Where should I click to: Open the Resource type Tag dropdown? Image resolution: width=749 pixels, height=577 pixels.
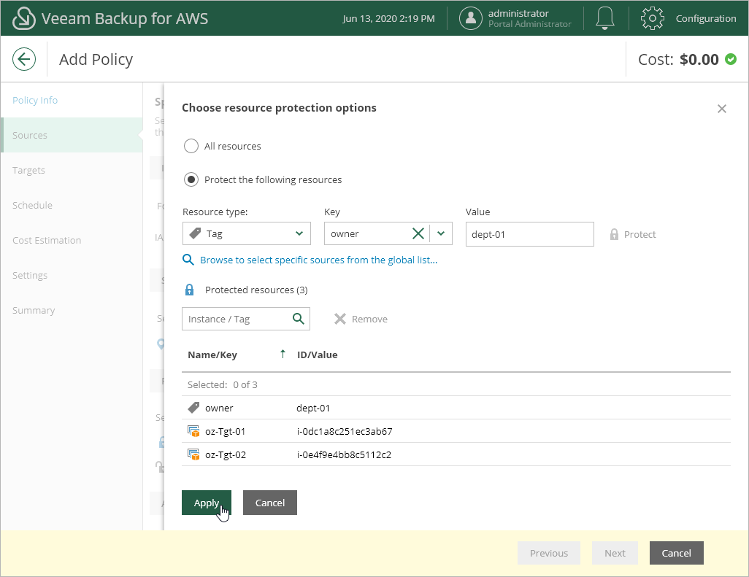click(x=247, y=233)
